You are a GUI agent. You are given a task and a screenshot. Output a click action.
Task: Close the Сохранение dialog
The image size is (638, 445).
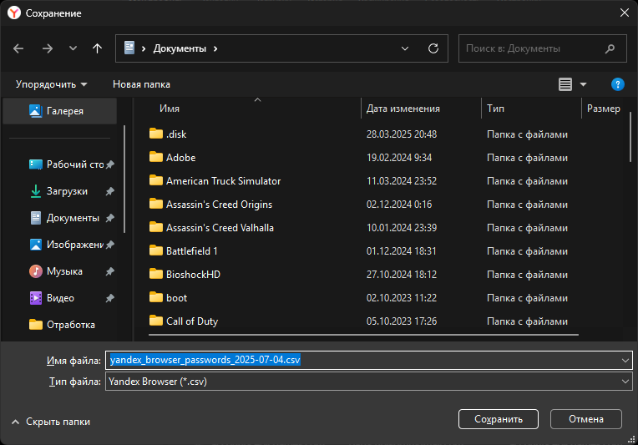coord(624,13)
